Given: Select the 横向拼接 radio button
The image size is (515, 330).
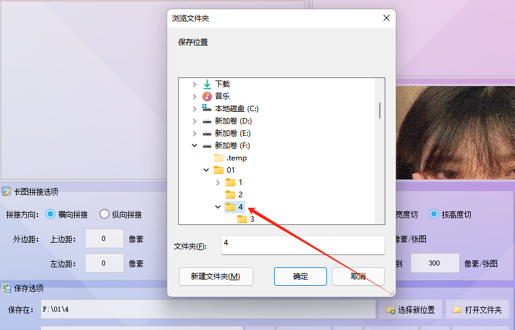Looking at the screenshot, I should pos(50,214).
